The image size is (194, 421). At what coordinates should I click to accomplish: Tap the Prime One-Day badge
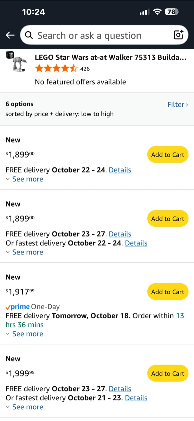tap(33, 307)
